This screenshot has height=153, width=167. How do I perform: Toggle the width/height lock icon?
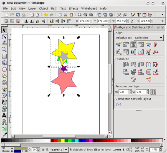point(132,21)
